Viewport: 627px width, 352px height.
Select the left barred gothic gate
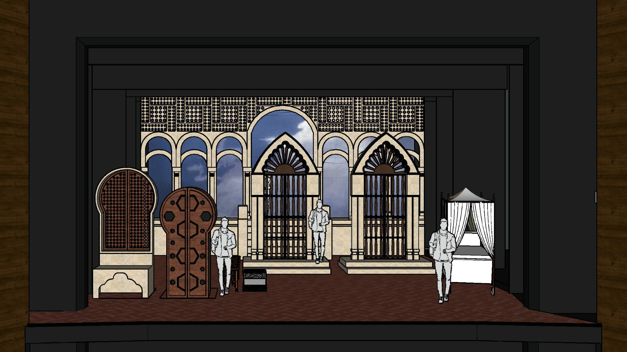(x=285, y=215)
